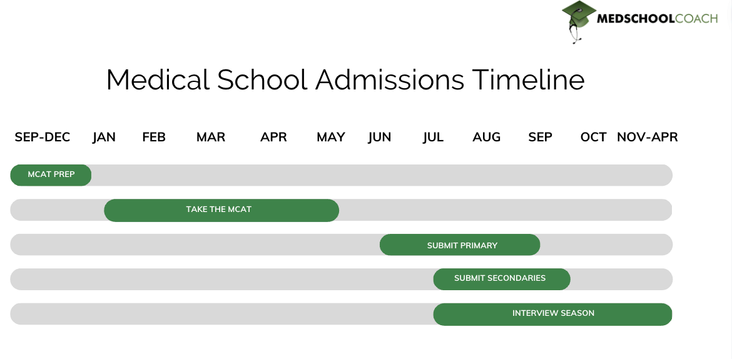
Task: Click the TAKE THE MCAT bar
Action: coord(221,210)
